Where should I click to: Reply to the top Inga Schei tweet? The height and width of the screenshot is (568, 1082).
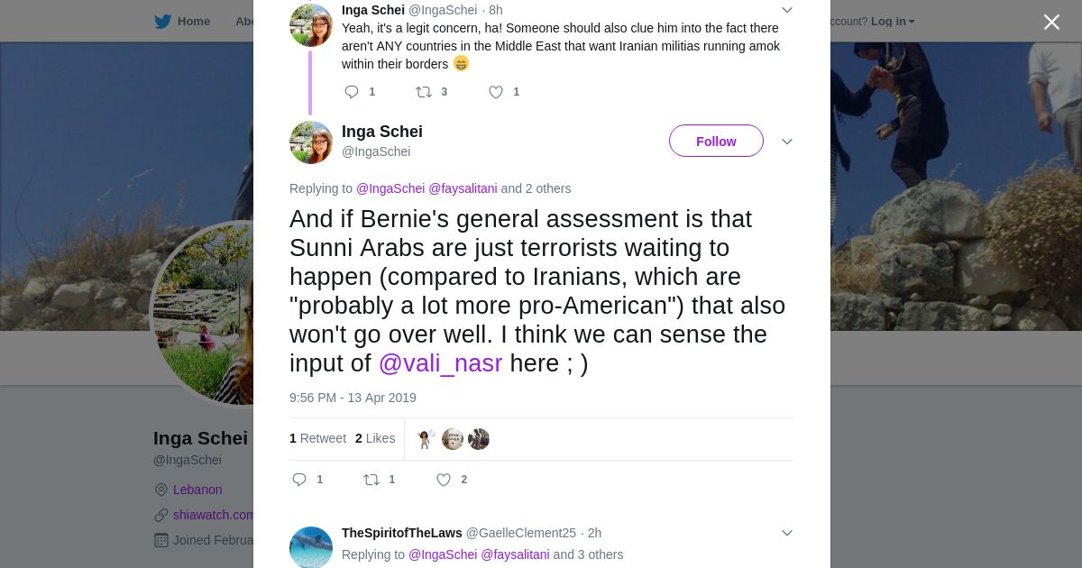352,92
